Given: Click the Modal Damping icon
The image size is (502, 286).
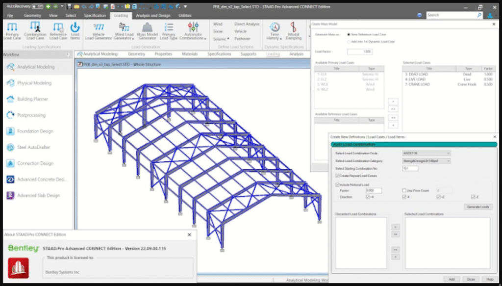Looking at the screenshot, I should (293, 27).
